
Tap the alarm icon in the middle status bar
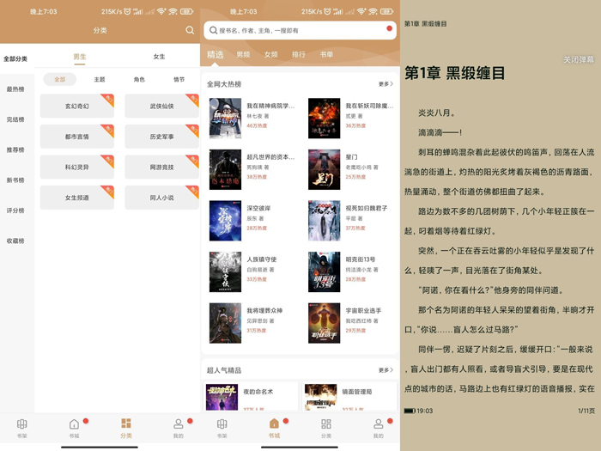pyautogui.click(x=327, y=11)
